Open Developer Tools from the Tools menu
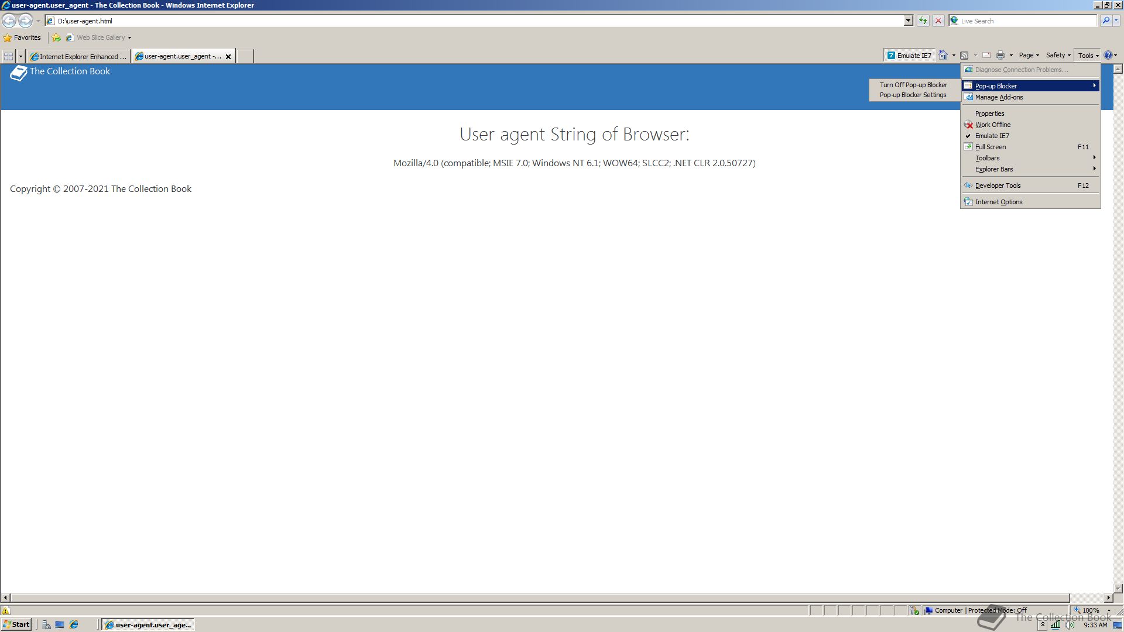The image size is (1124, 632). click(x=1030, y=186)
